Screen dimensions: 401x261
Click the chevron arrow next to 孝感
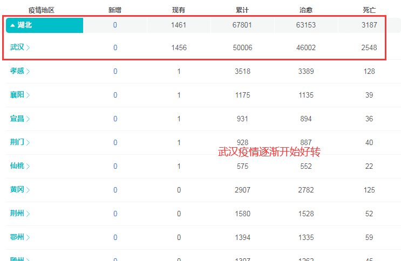tap(28, 71)
